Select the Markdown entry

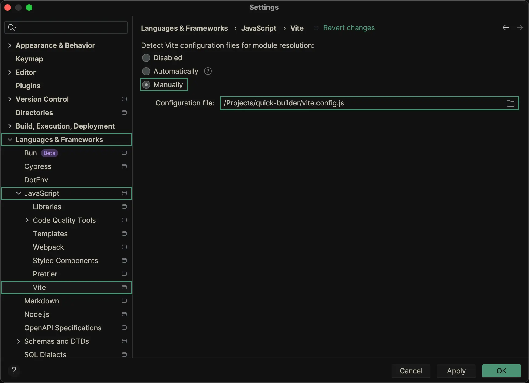click(66, 301)
